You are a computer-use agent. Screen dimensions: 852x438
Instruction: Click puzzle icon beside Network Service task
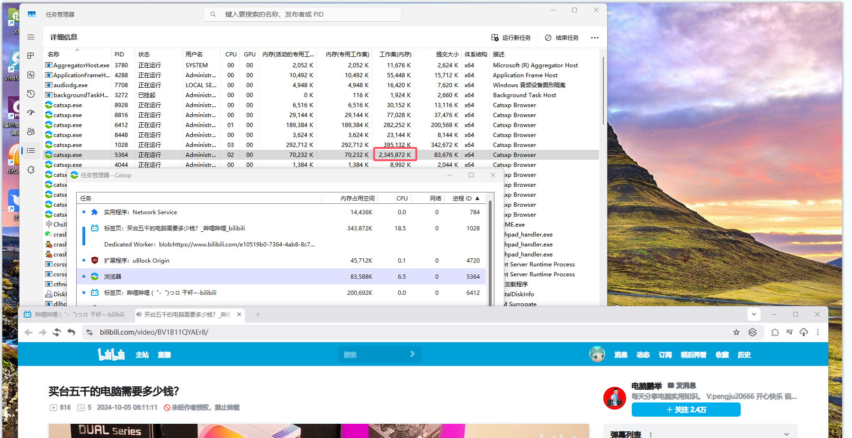pos(95,212)
